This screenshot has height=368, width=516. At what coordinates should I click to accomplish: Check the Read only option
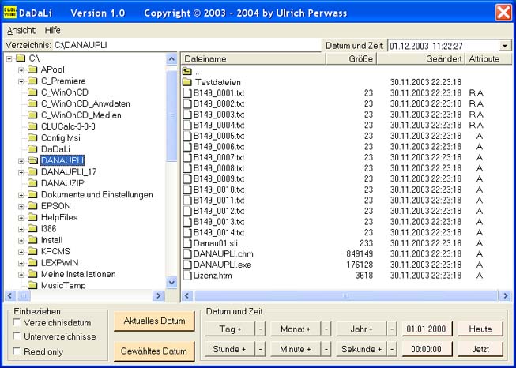coord(17,351)
